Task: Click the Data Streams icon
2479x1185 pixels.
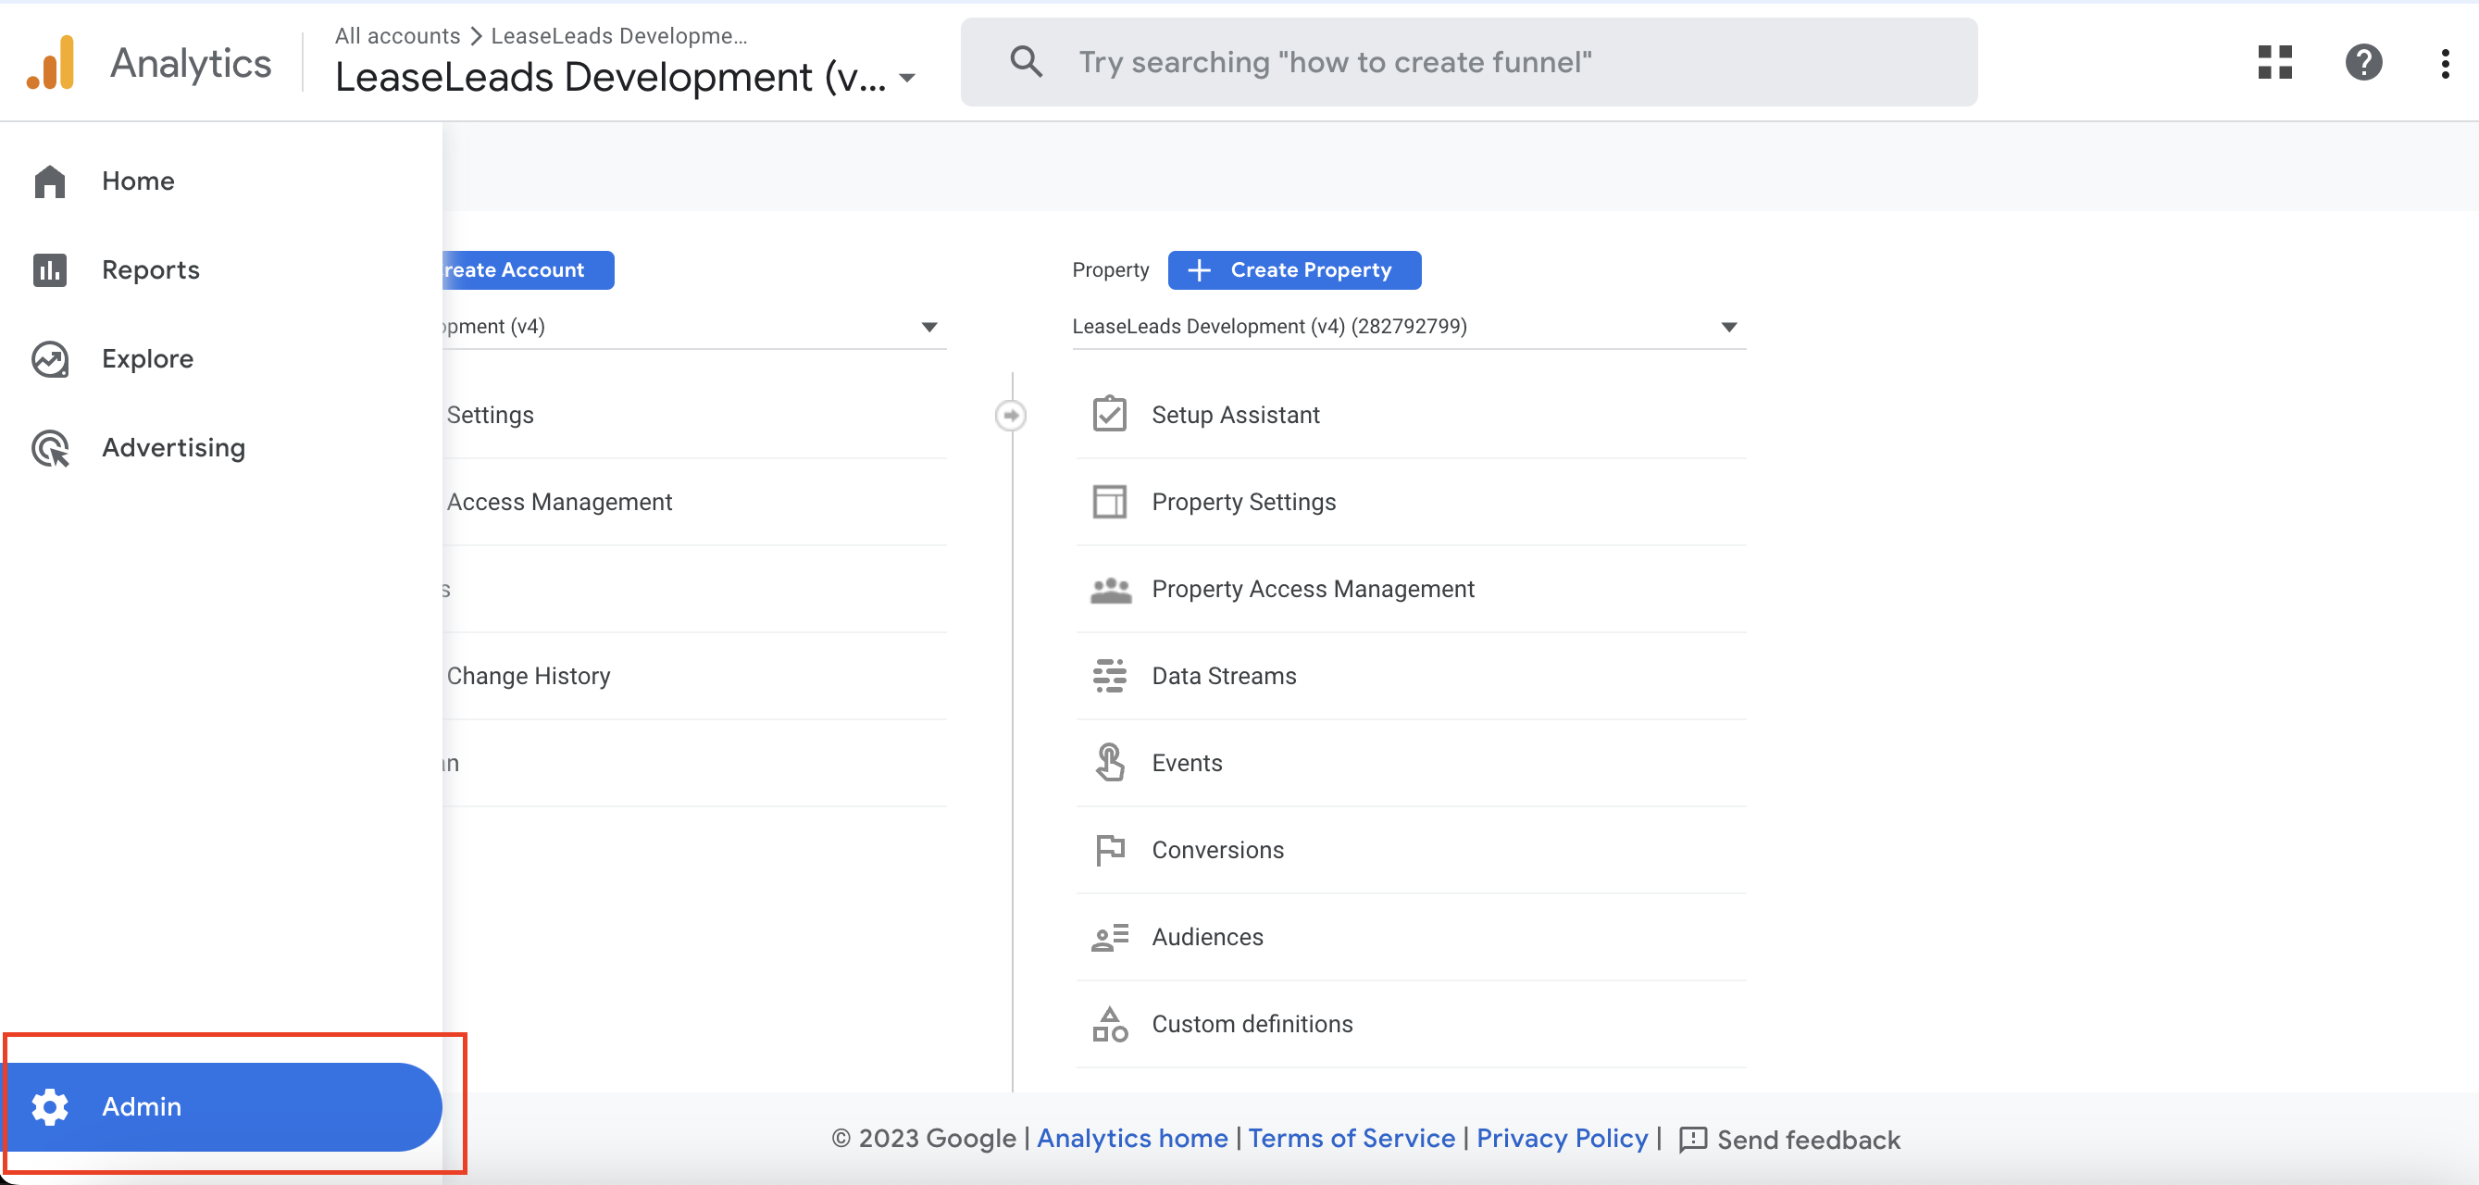Action: pyautogui.click(x=1110, y=676)
